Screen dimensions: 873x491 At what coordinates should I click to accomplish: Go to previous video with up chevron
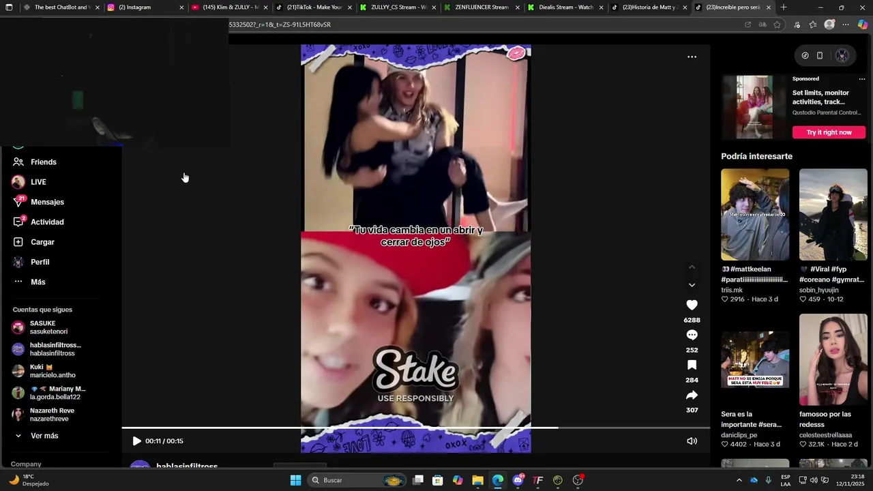tap(692, 267)
